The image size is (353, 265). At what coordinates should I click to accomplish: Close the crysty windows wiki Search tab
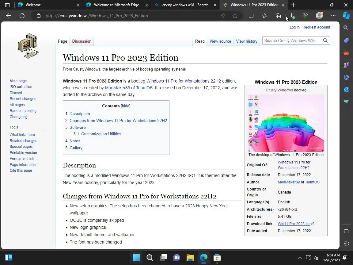coord(215,5)
